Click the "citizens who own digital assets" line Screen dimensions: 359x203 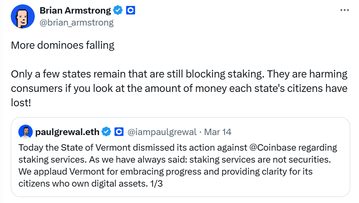tap(84, 184)
